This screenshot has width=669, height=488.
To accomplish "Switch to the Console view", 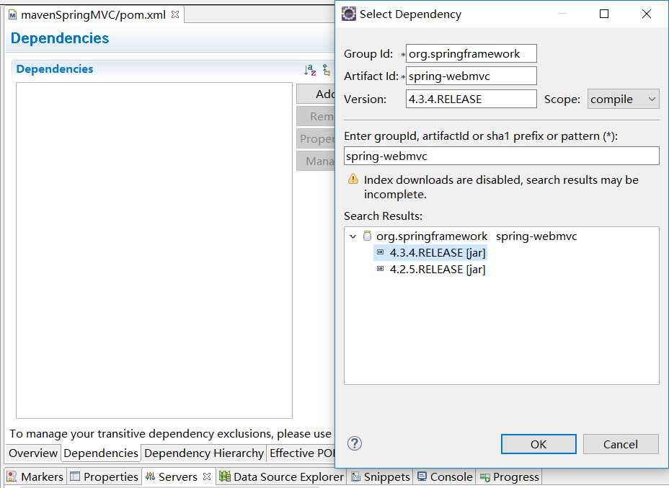I will pyautogui.click(x=445, y=476).
